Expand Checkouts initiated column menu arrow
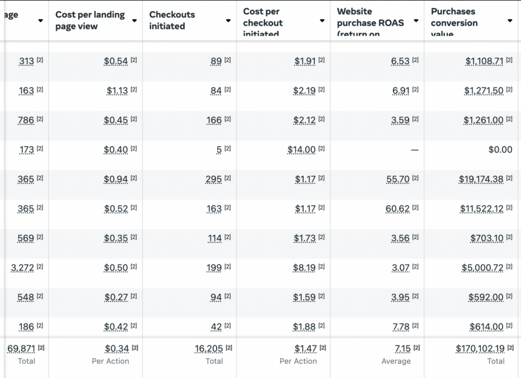 228,21
